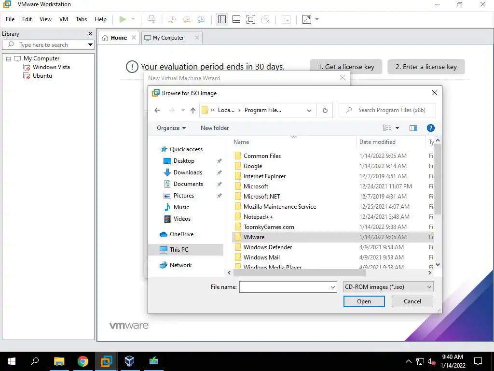This screenshot has height=371, width=494.
Task: Open the recent locations dropdown chevron
Action: (x=183, y=110)
